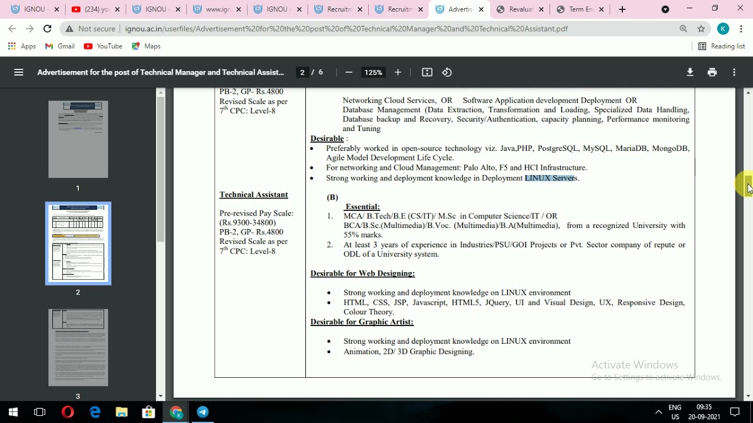Click the Essential heading text
Screen dimensions: 753x423
click(362, 207)
